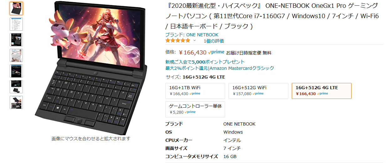Choose the 16G+1TB WiFi size option
This screenshot has height=164, width=386.
click(195, 91)
